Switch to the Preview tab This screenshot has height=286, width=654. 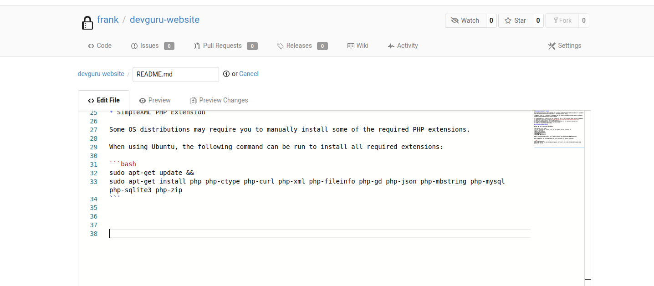(155, 100)
